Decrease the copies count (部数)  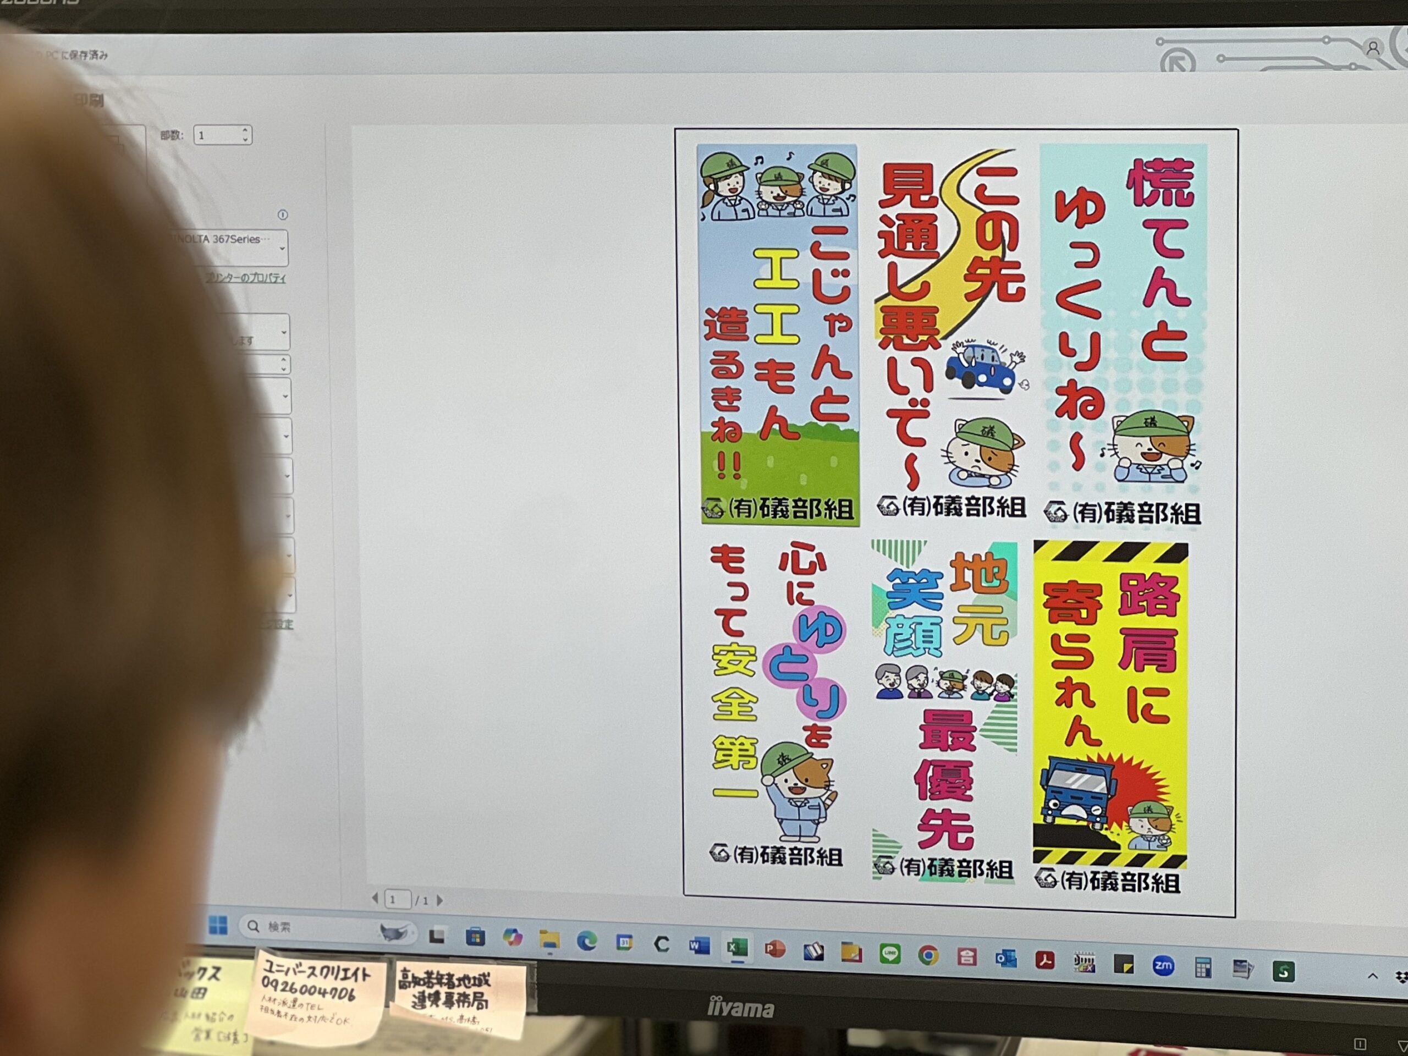click(245, 139)
